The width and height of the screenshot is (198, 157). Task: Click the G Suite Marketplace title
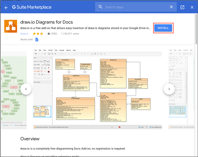click(32, 7)
